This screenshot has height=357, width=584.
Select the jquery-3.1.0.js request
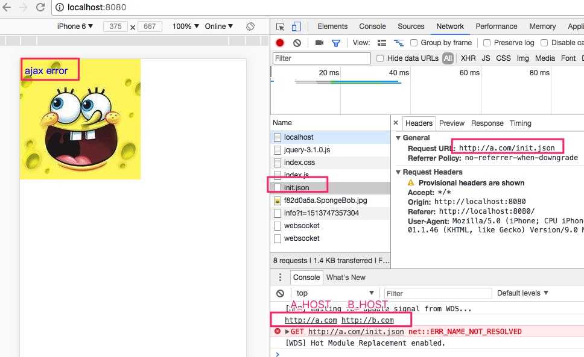coord(331,150)
